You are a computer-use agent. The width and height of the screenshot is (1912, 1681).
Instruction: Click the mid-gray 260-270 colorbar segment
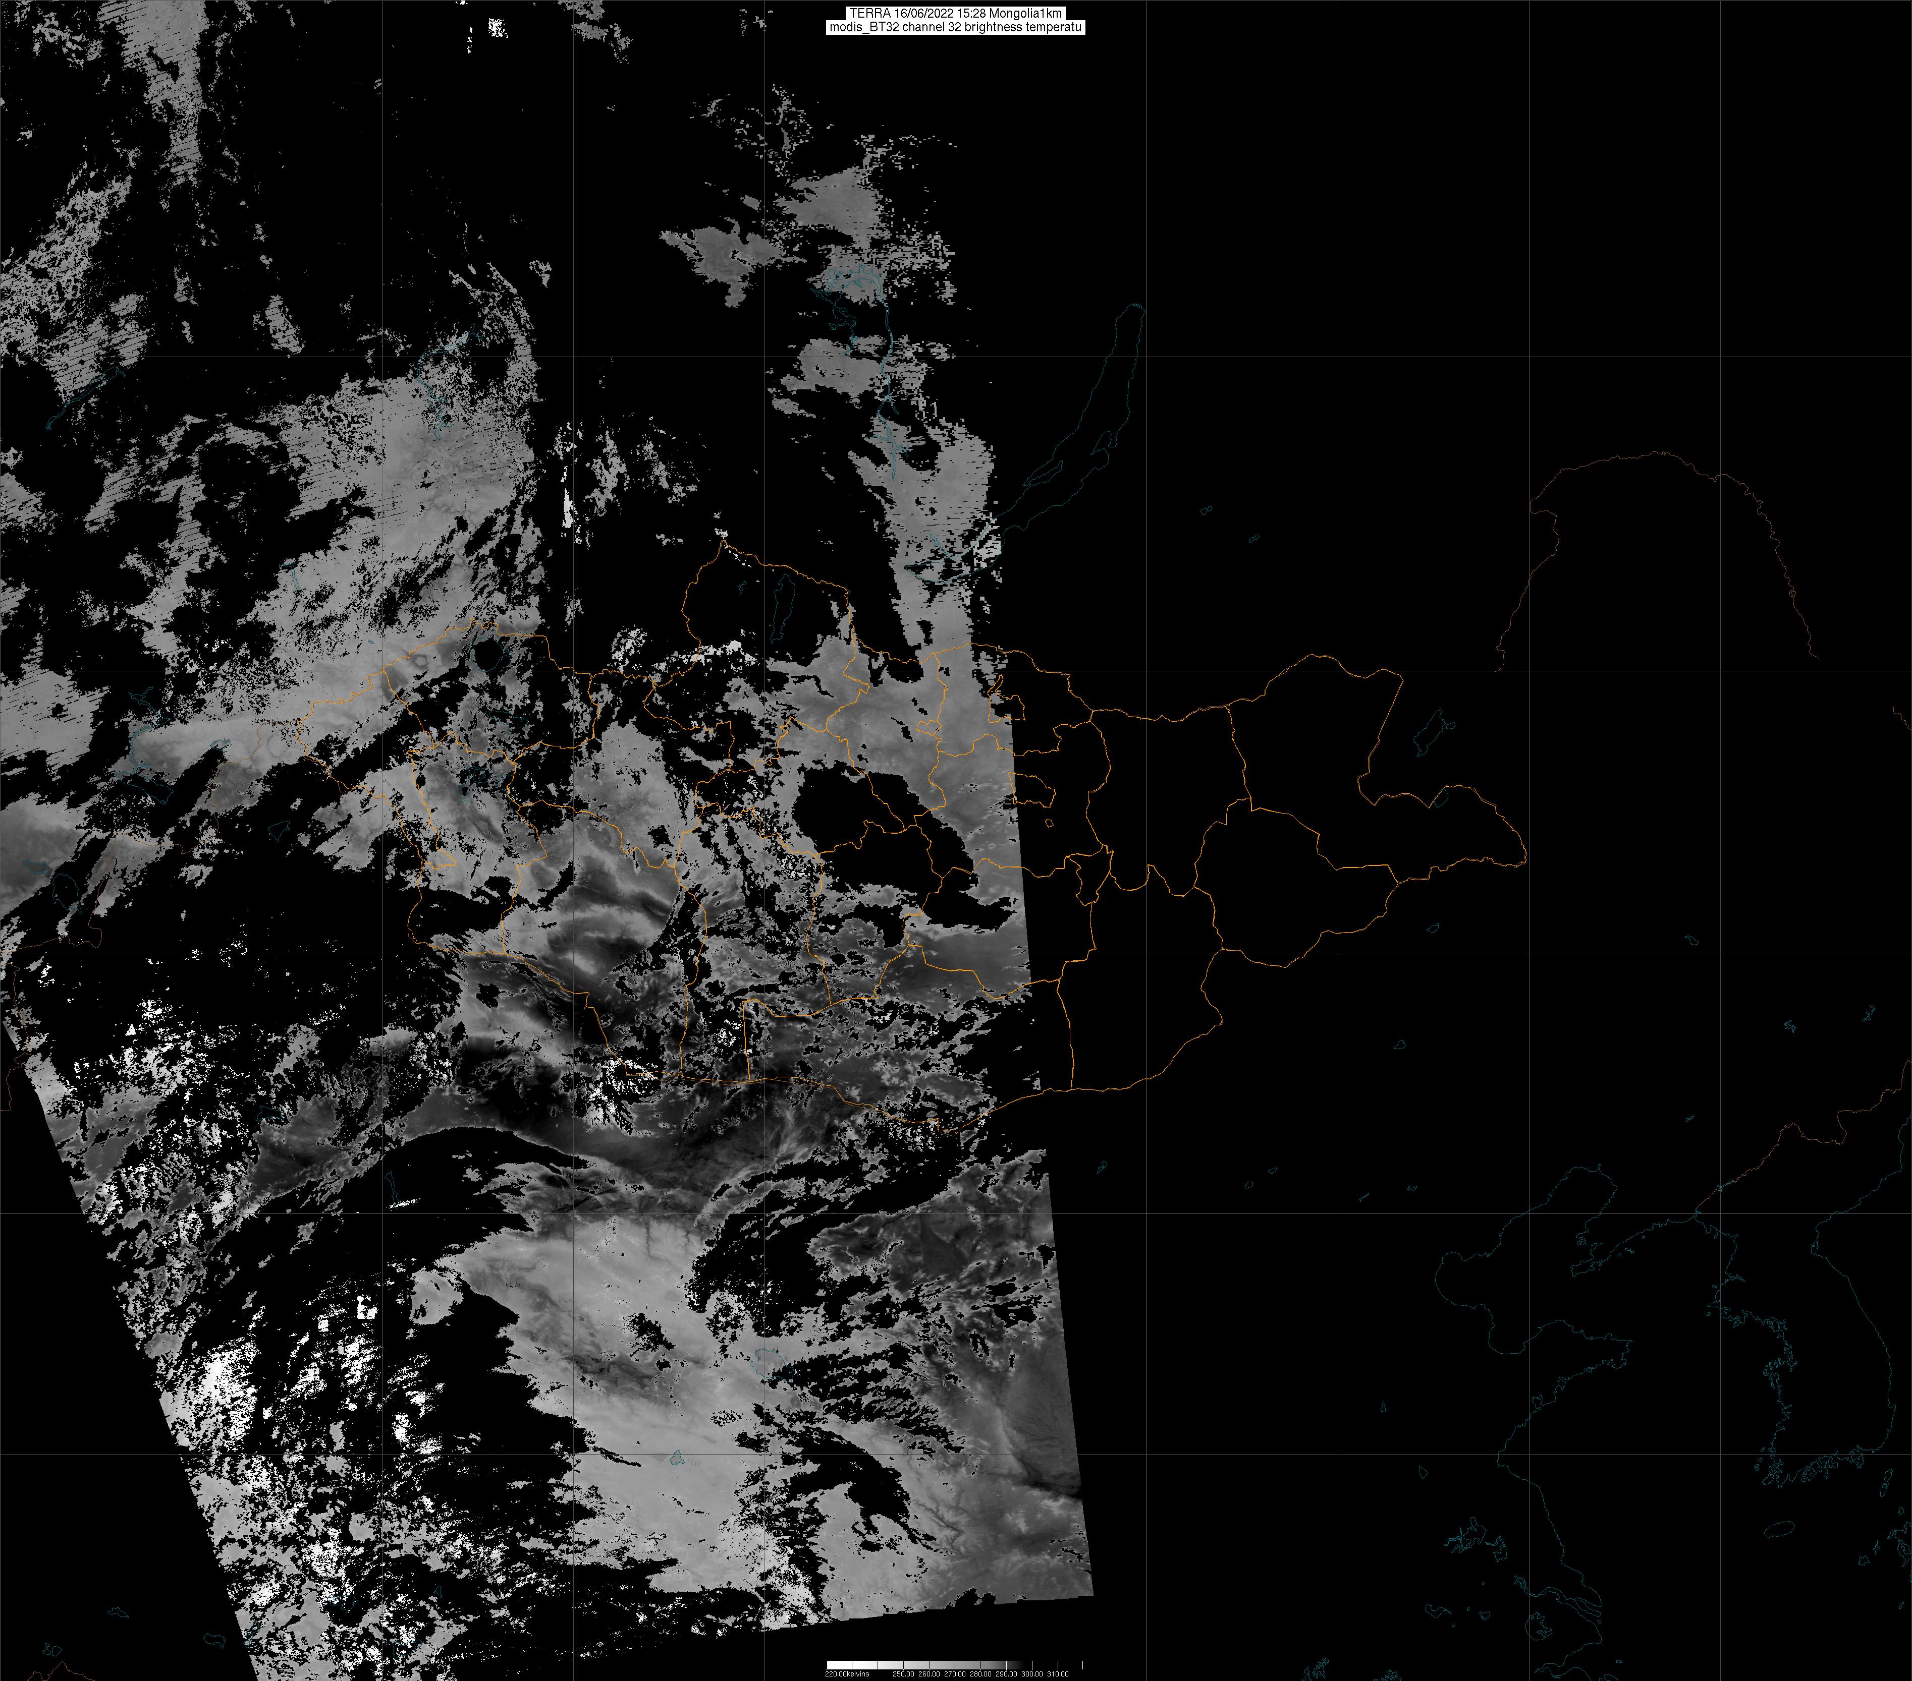(x=942, y=1665)
